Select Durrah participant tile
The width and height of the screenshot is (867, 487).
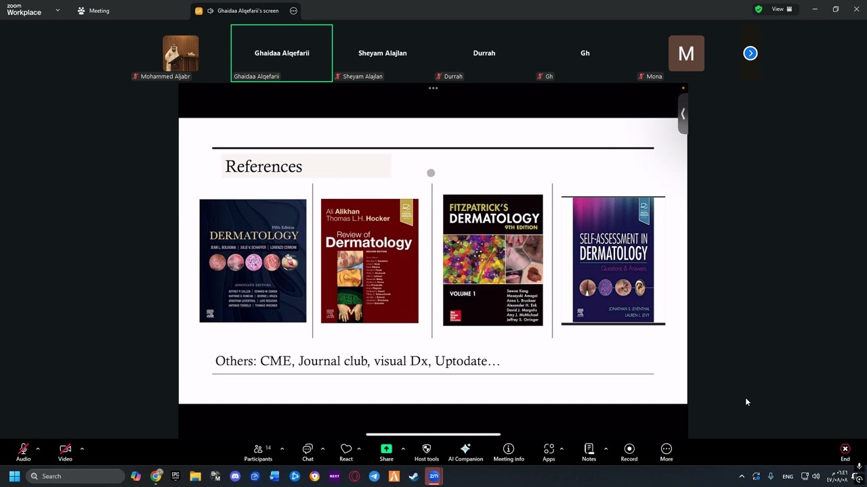484,53
